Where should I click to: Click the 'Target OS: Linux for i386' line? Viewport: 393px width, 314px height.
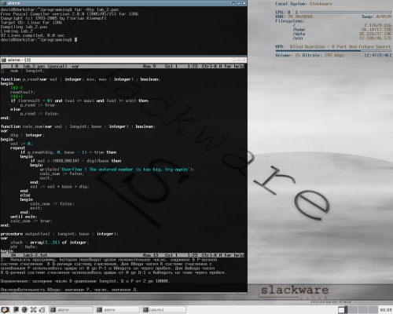tap(31, 23)
